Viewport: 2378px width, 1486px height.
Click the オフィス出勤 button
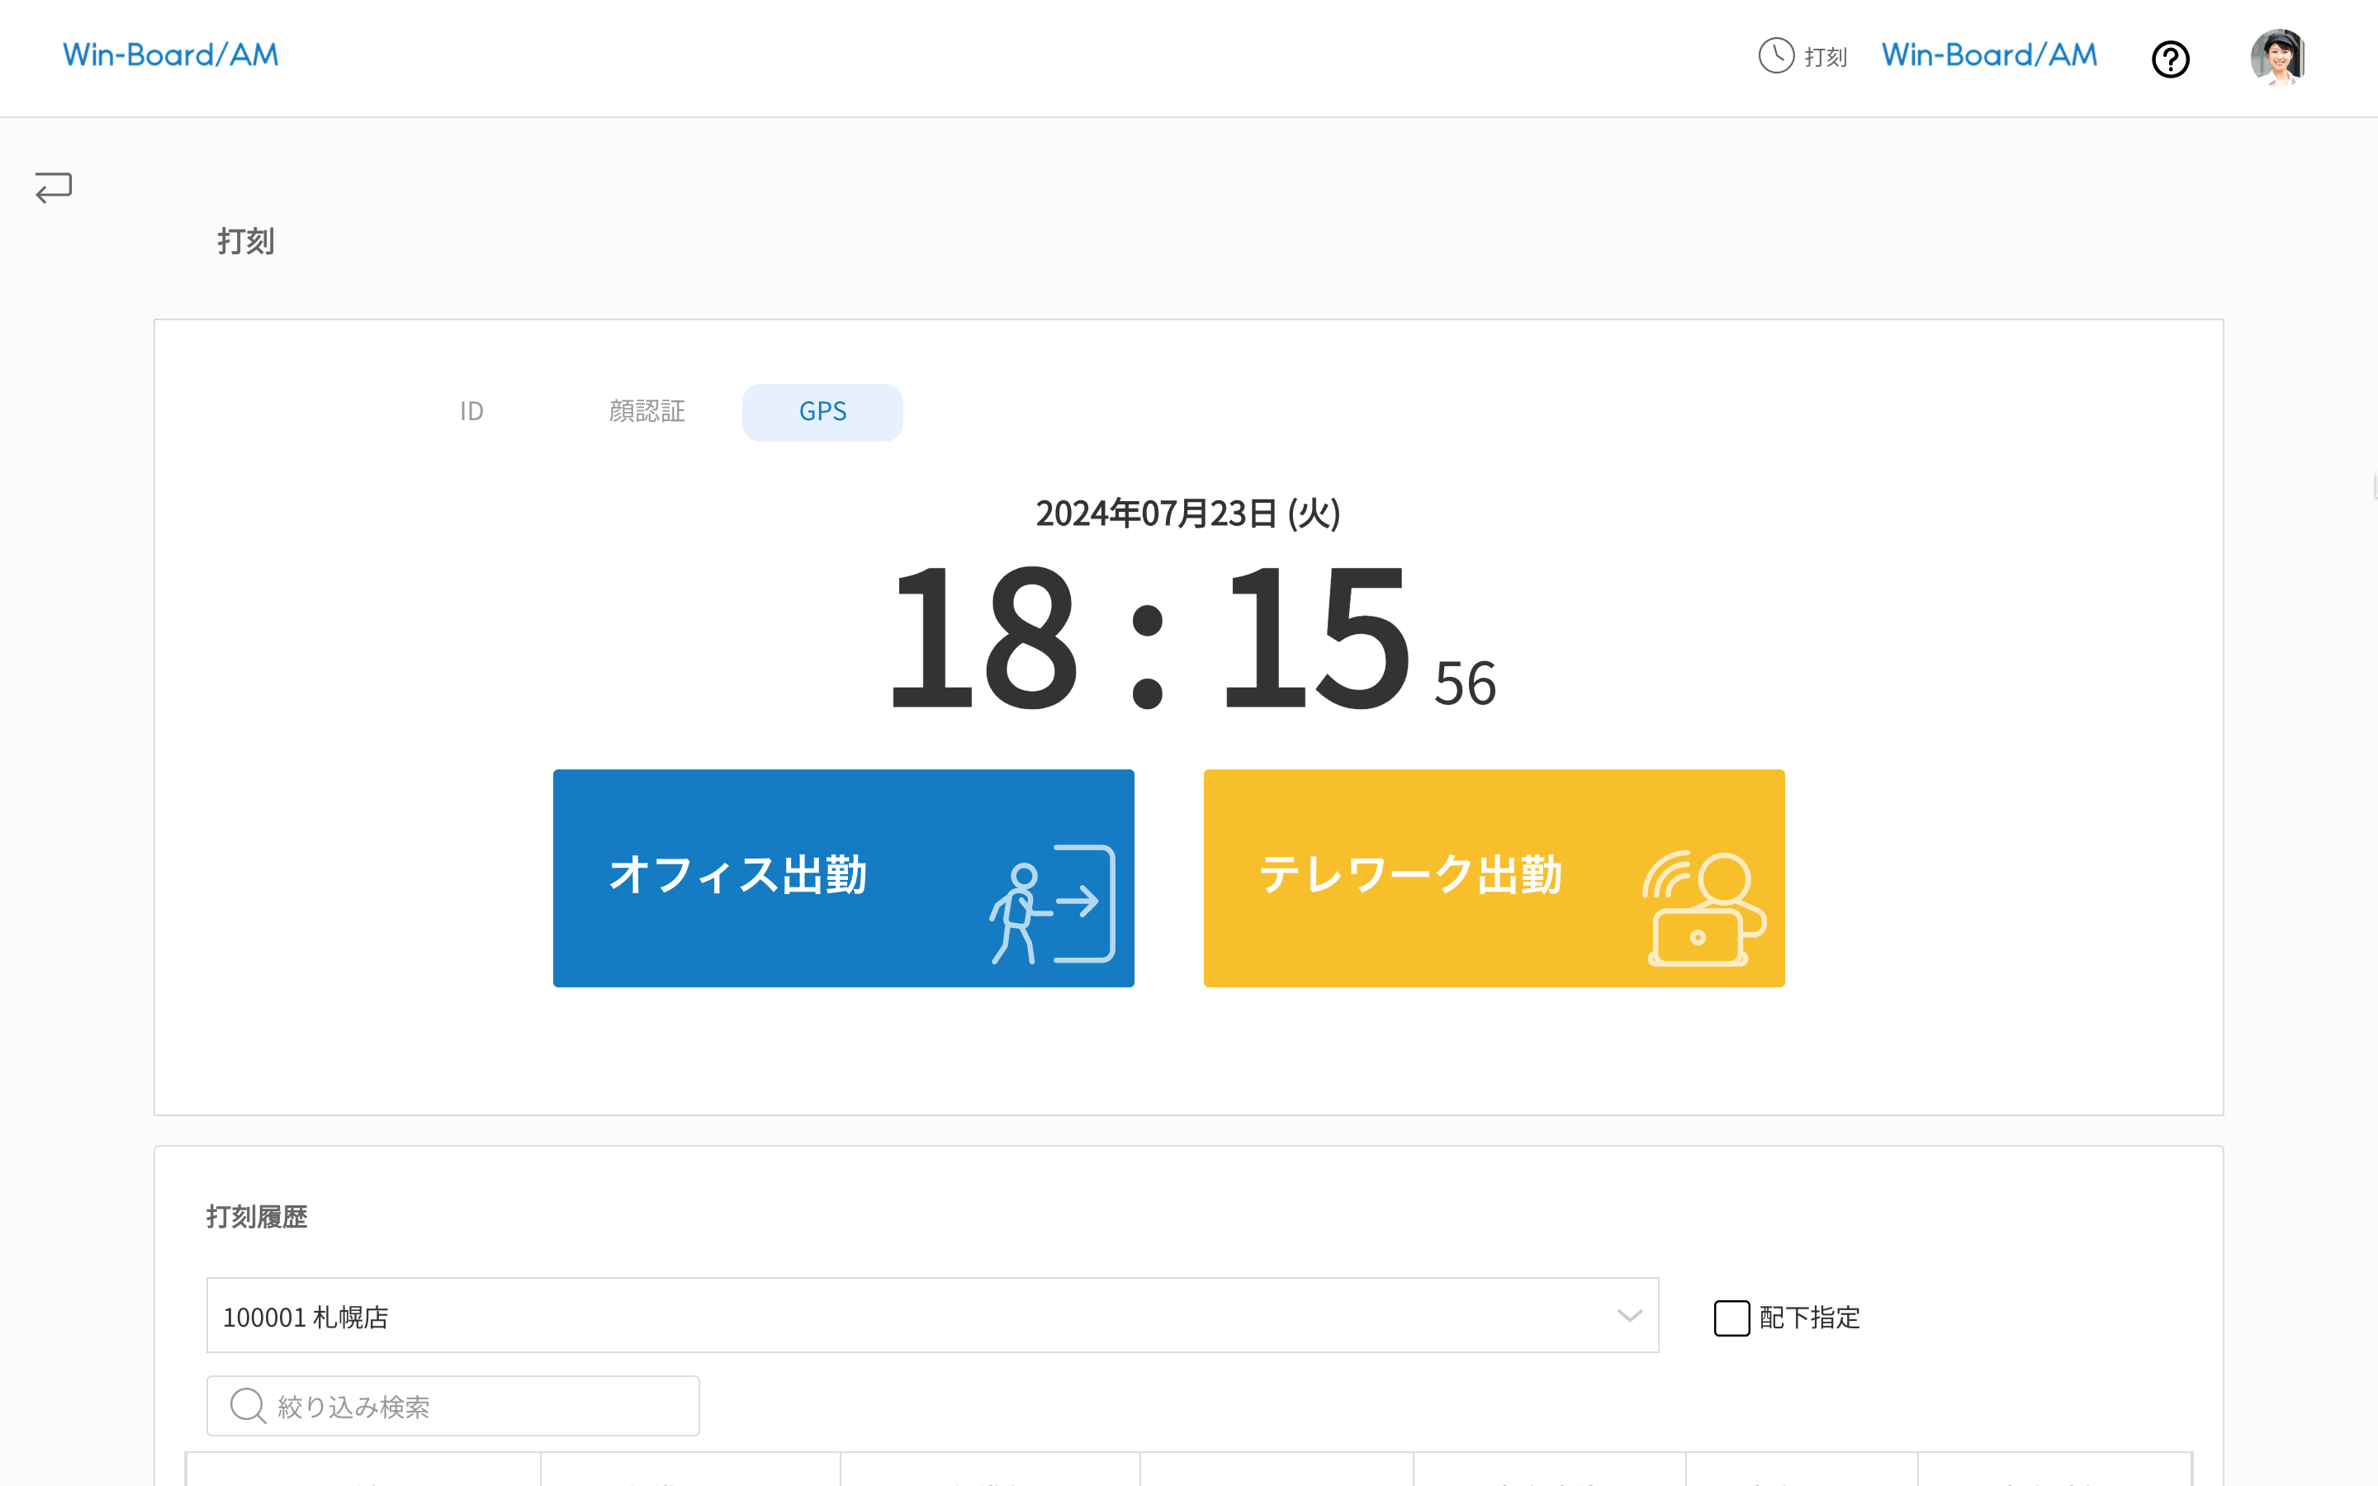(x=843, y=878)
